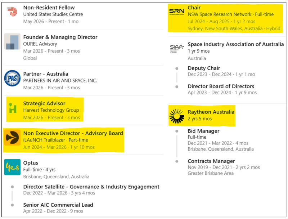The image size is (288, 219).
Task: Click the Raytheon Australia company heading
Action: pyautogui.click(x=211, y=112)
